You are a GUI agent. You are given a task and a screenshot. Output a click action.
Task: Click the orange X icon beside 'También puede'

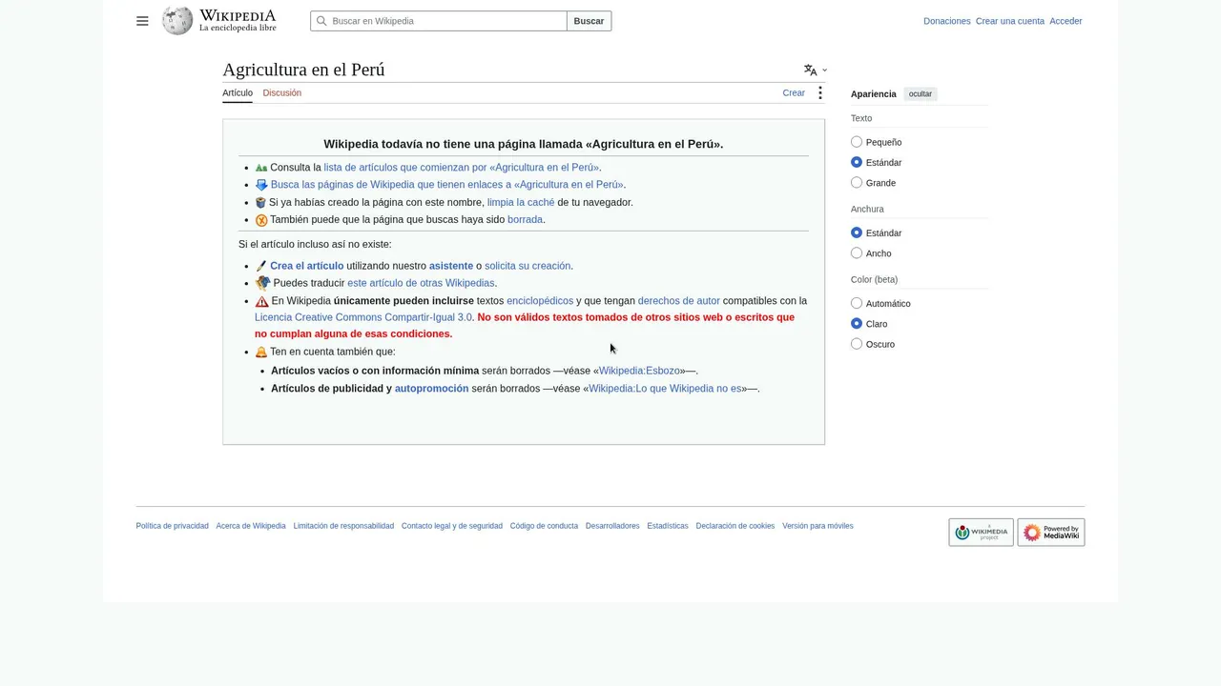click(x=261, y=220)
